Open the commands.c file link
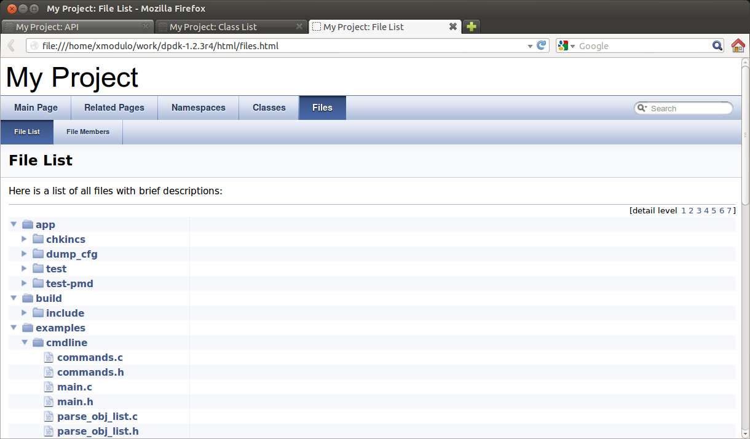 click(x=90, y=357)
